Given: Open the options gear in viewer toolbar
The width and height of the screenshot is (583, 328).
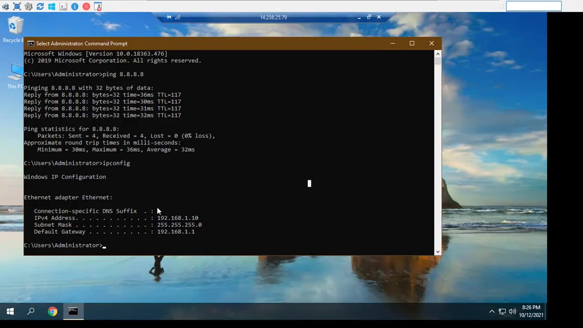Looking at the screenshot, I should [29, 6].
